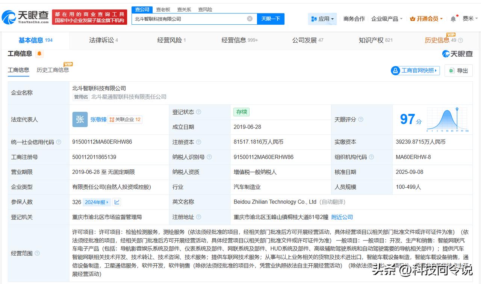Open the 应用 dropdown
The height and width of the screenshot is (284, 481).
(322, 19)
